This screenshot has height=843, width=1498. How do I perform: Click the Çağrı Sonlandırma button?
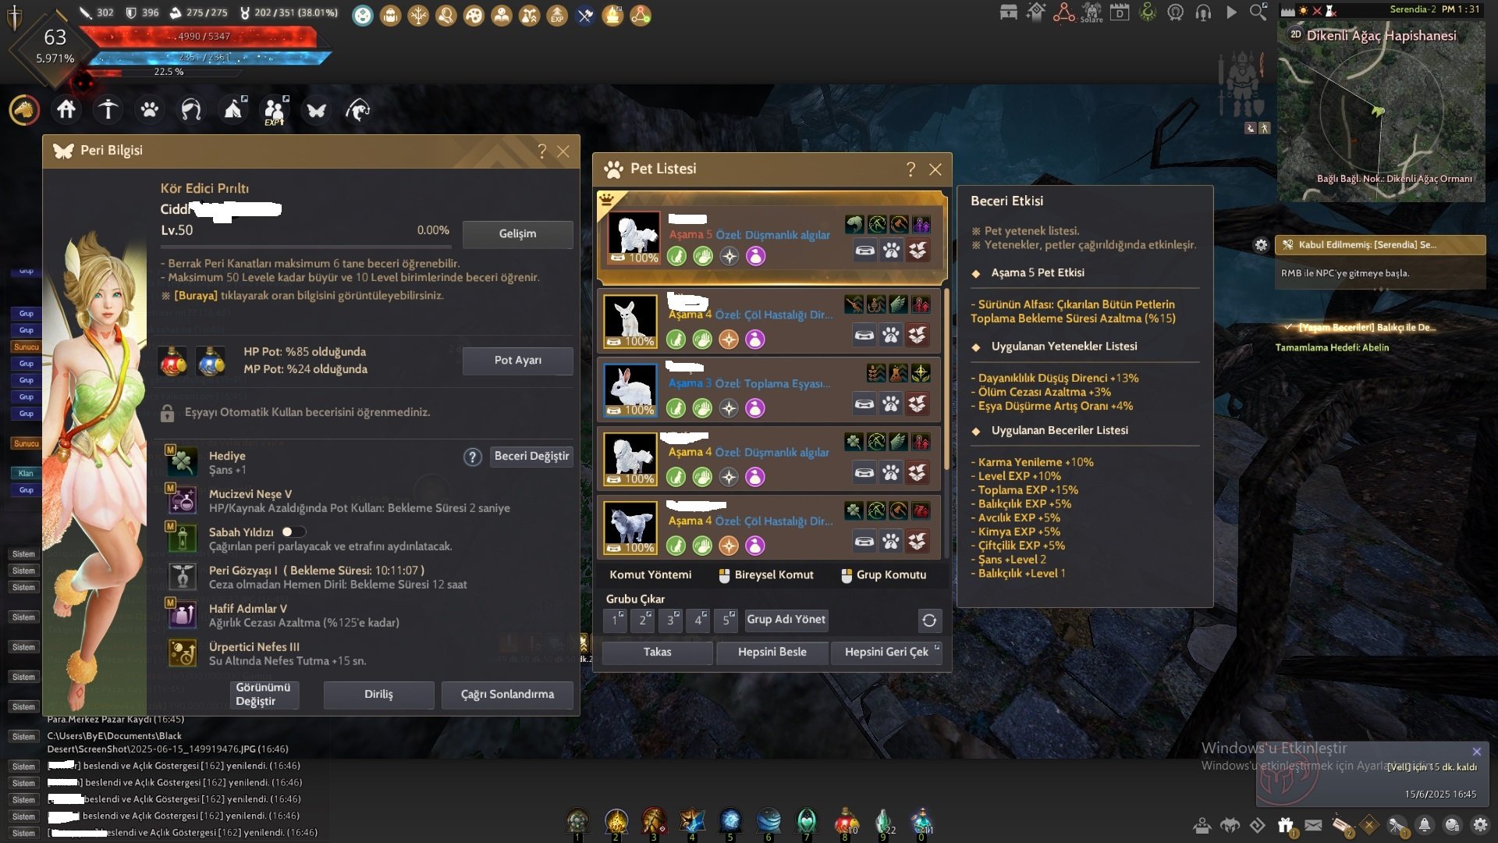click(507, 695)
